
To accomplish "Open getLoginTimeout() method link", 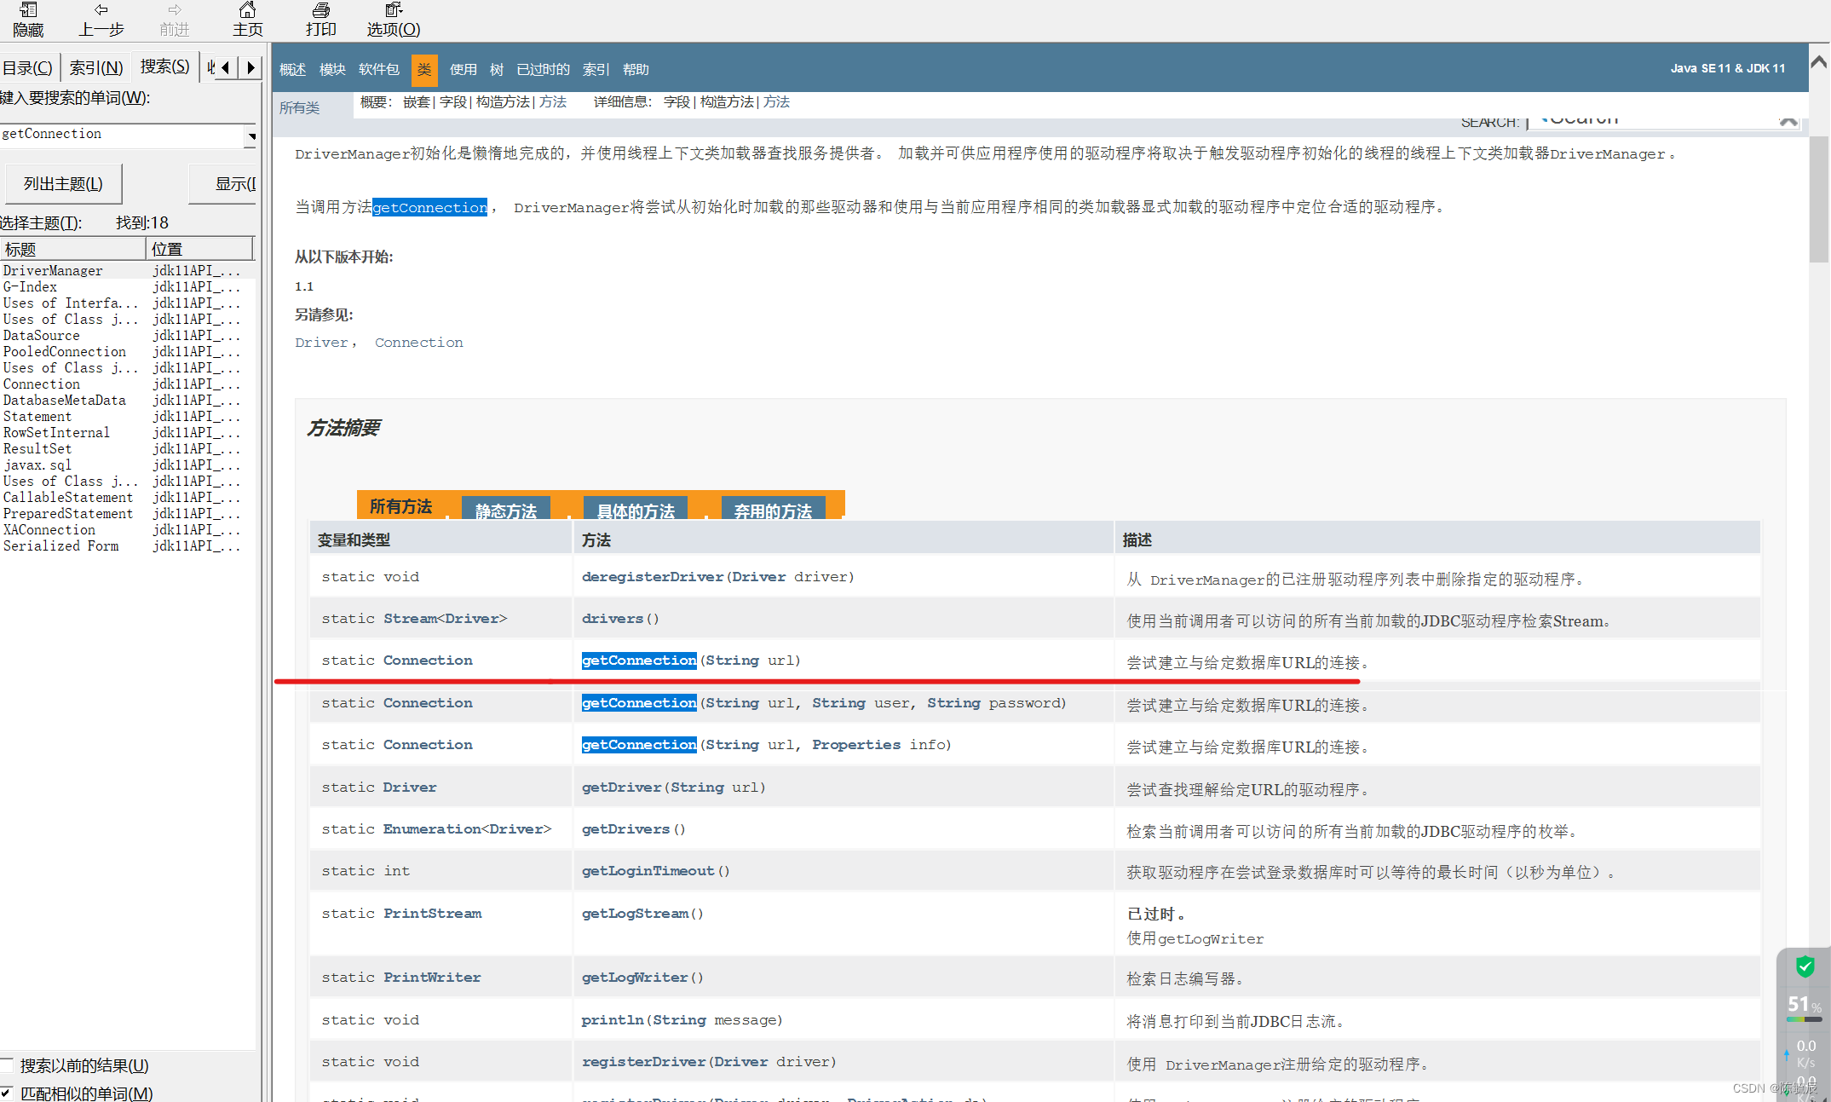I will [648, 871].
